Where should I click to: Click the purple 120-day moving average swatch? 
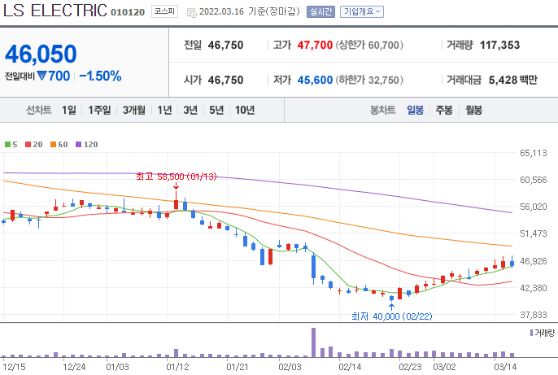[79, 145]
